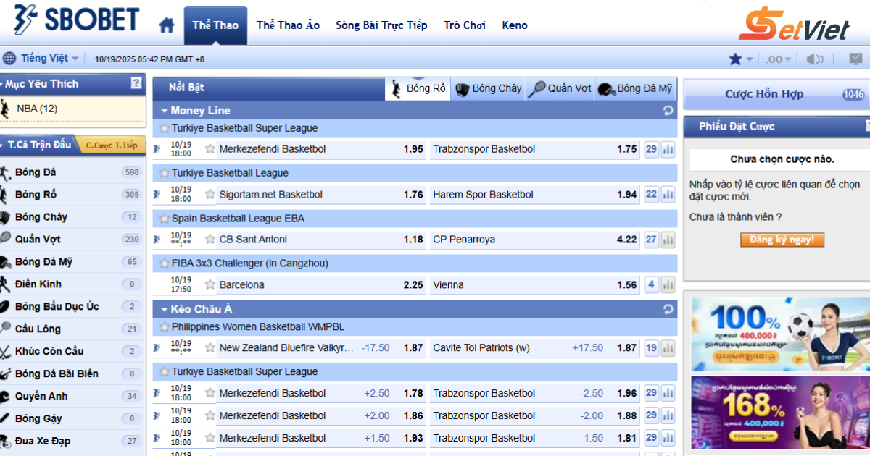The height and width of the screenshot is (456, 870).
Task: Click help question icon in Mục Yêu Thích
Action: click(136, 83)
